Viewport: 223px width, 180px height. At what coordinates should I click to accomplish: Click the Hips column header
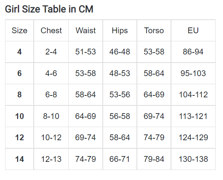(x=120, y=31)
